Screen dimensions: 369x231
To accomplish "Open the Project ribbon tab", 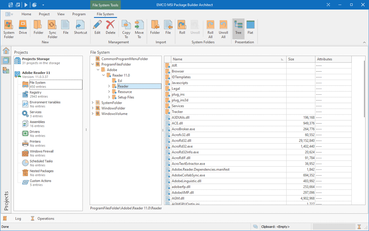I will point(44,14).
